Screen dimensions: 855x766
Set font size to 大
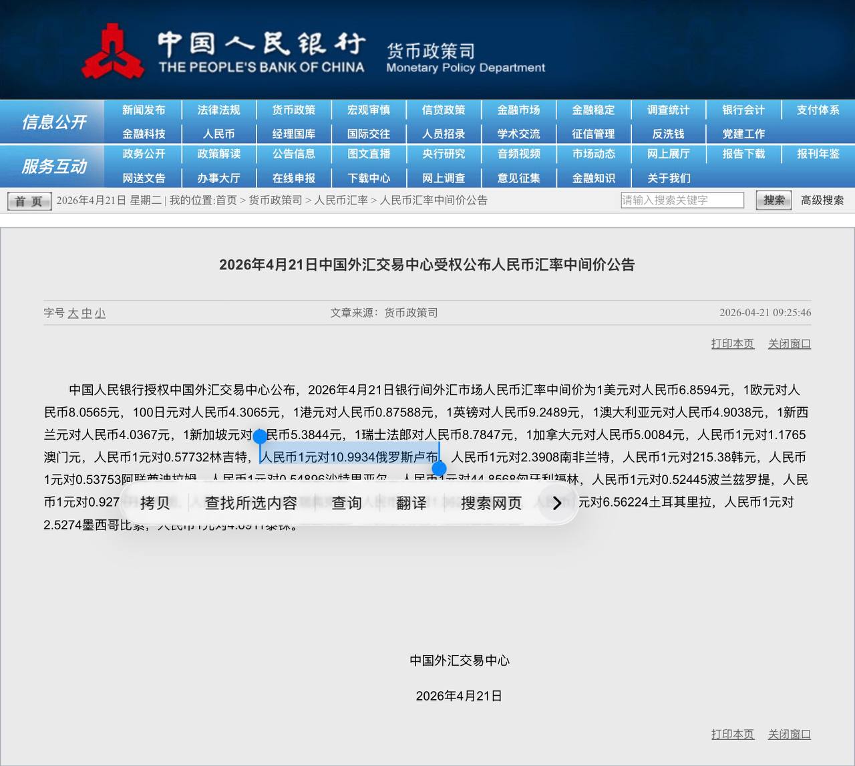tap(73, 313)
